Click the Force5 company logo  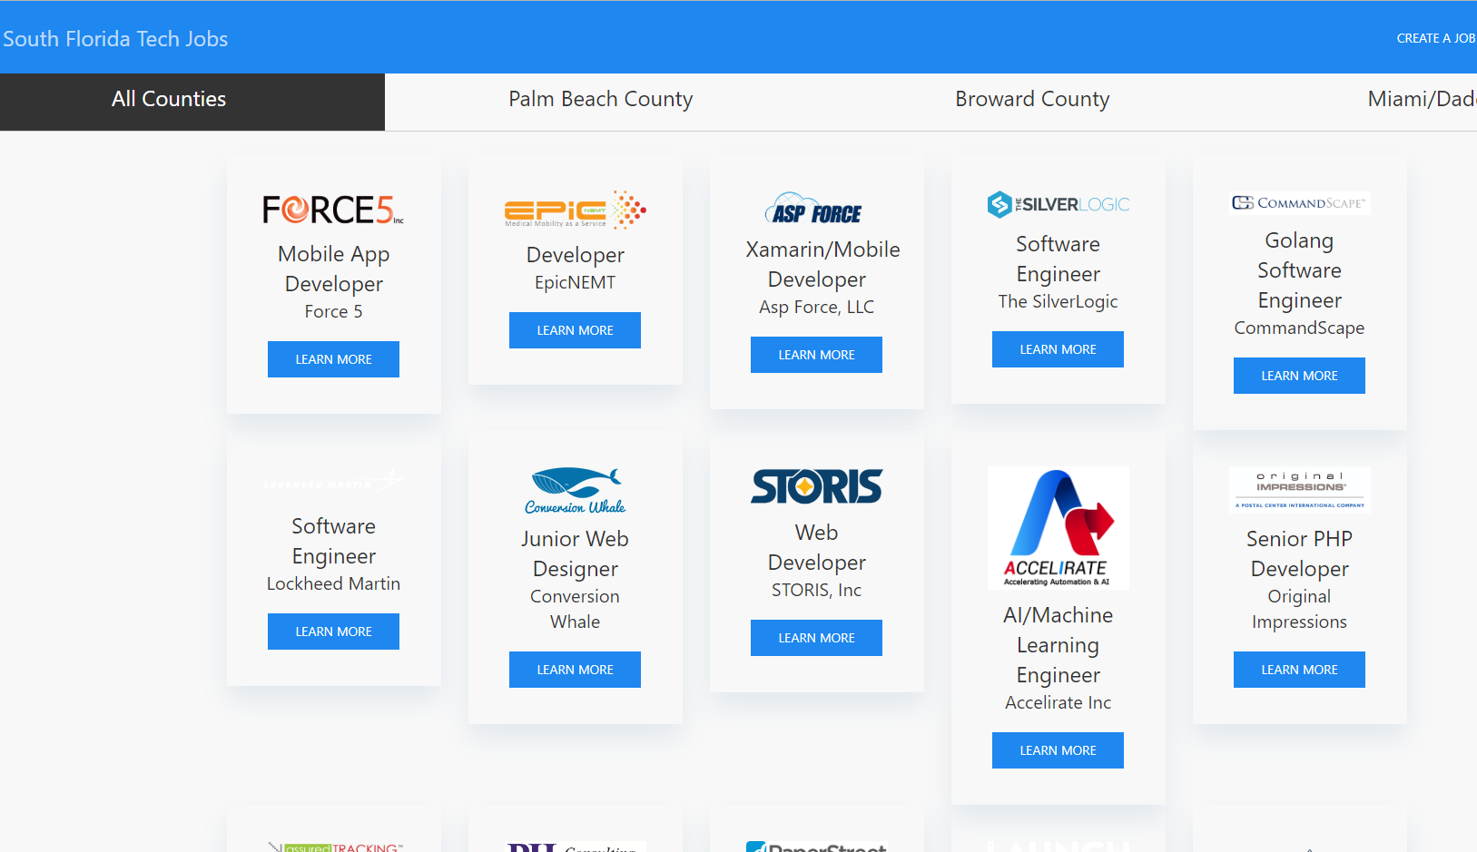(x=333, y=210)
